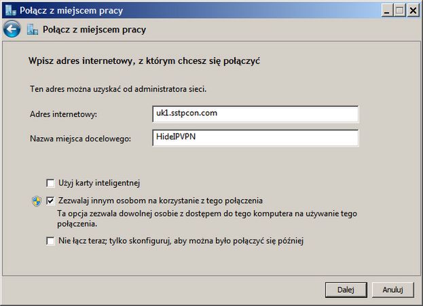Viewport: 423px width, 306px height.
Task: Click the window title text Połącz z miejscem pracy
Action: pos(71,10)
